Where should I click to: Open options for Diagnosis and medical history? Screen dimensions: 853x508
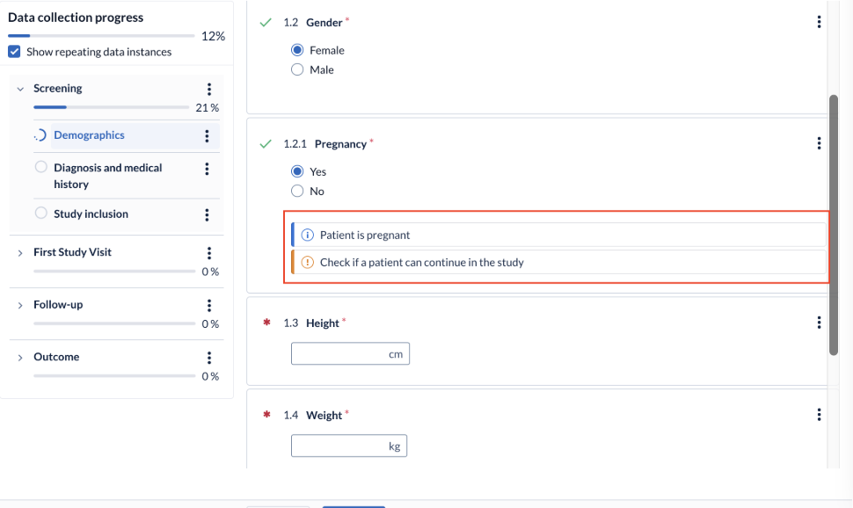click(x=207, y=169)
